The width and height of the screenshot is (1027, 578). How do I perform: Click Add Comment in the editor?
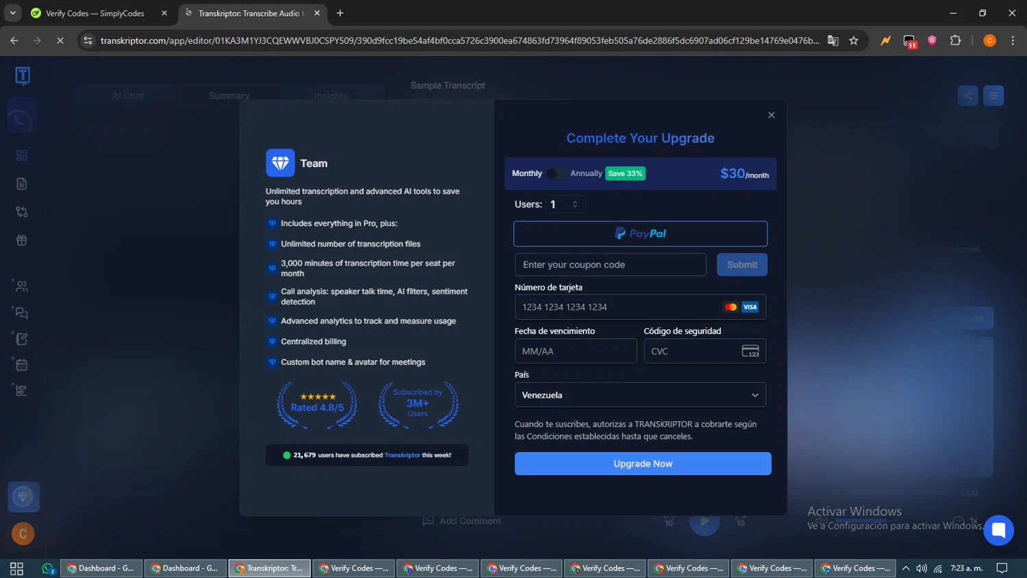click(462, 521)
